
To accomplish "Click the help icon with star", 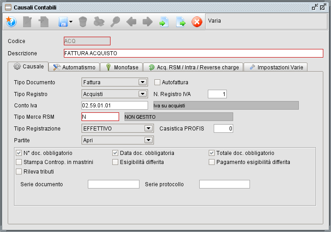I will tap(10, 22).
